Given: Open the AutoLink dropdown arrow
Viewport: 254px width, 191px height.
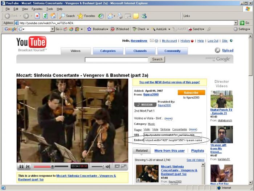Looking at the screenshot, I should (169, 29).
